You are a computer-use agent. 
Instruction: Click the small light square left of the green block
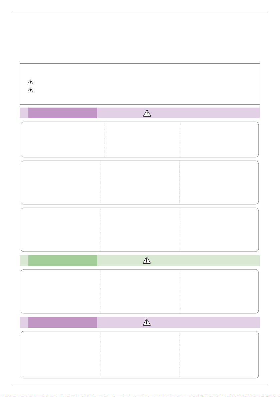24,260
